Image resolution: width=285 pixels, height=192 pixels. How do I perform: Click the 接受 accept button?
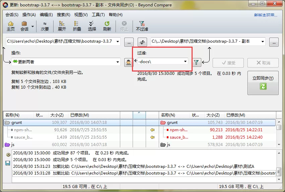click(228, 63)
